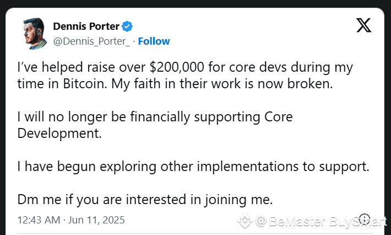391x235 pixels.
Task: Open the @Dennis_Porter_ handle link
Action: coord(92,41)
